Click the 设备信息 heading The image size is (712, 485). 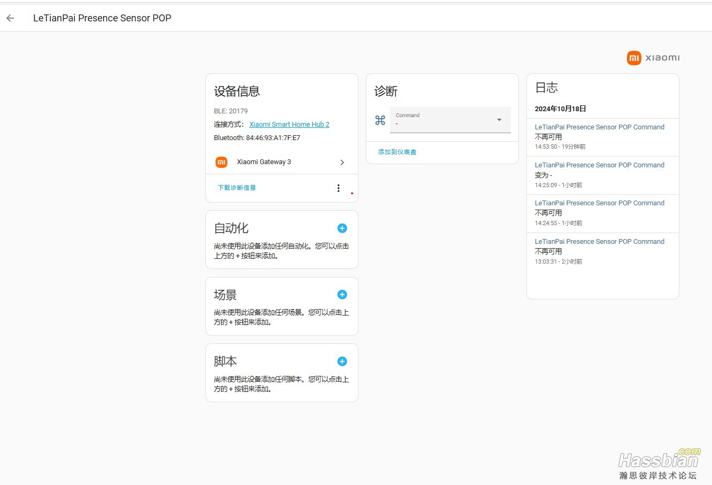pos(237,91)
